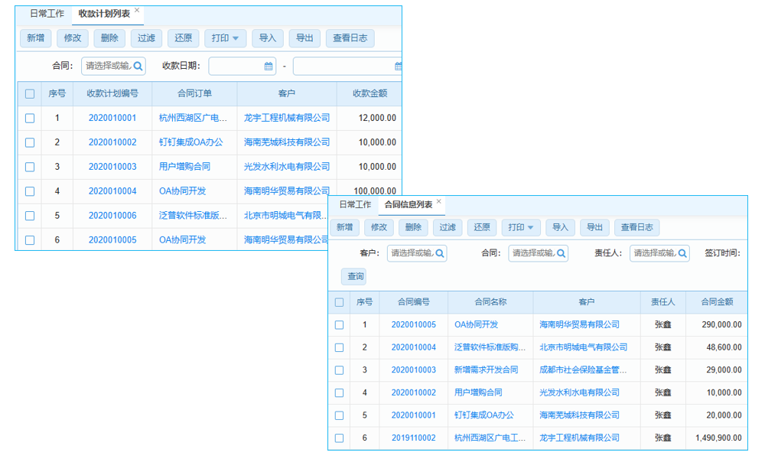This screenshot has height=459, width=765.
Task: Check the checkbox for row 1 in 收款计划列表
Action: 29,118
